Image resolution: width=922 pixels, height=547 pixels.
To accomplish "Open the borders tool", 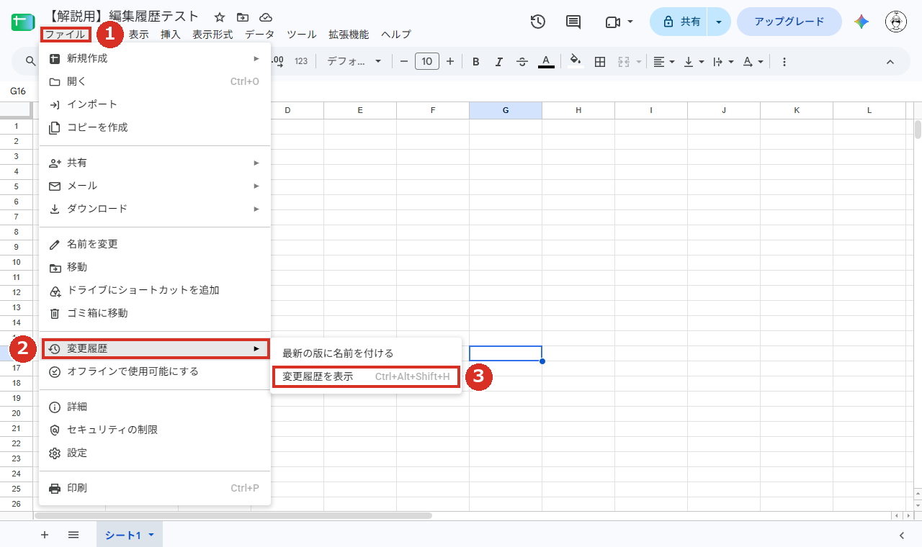I will 599,62.
